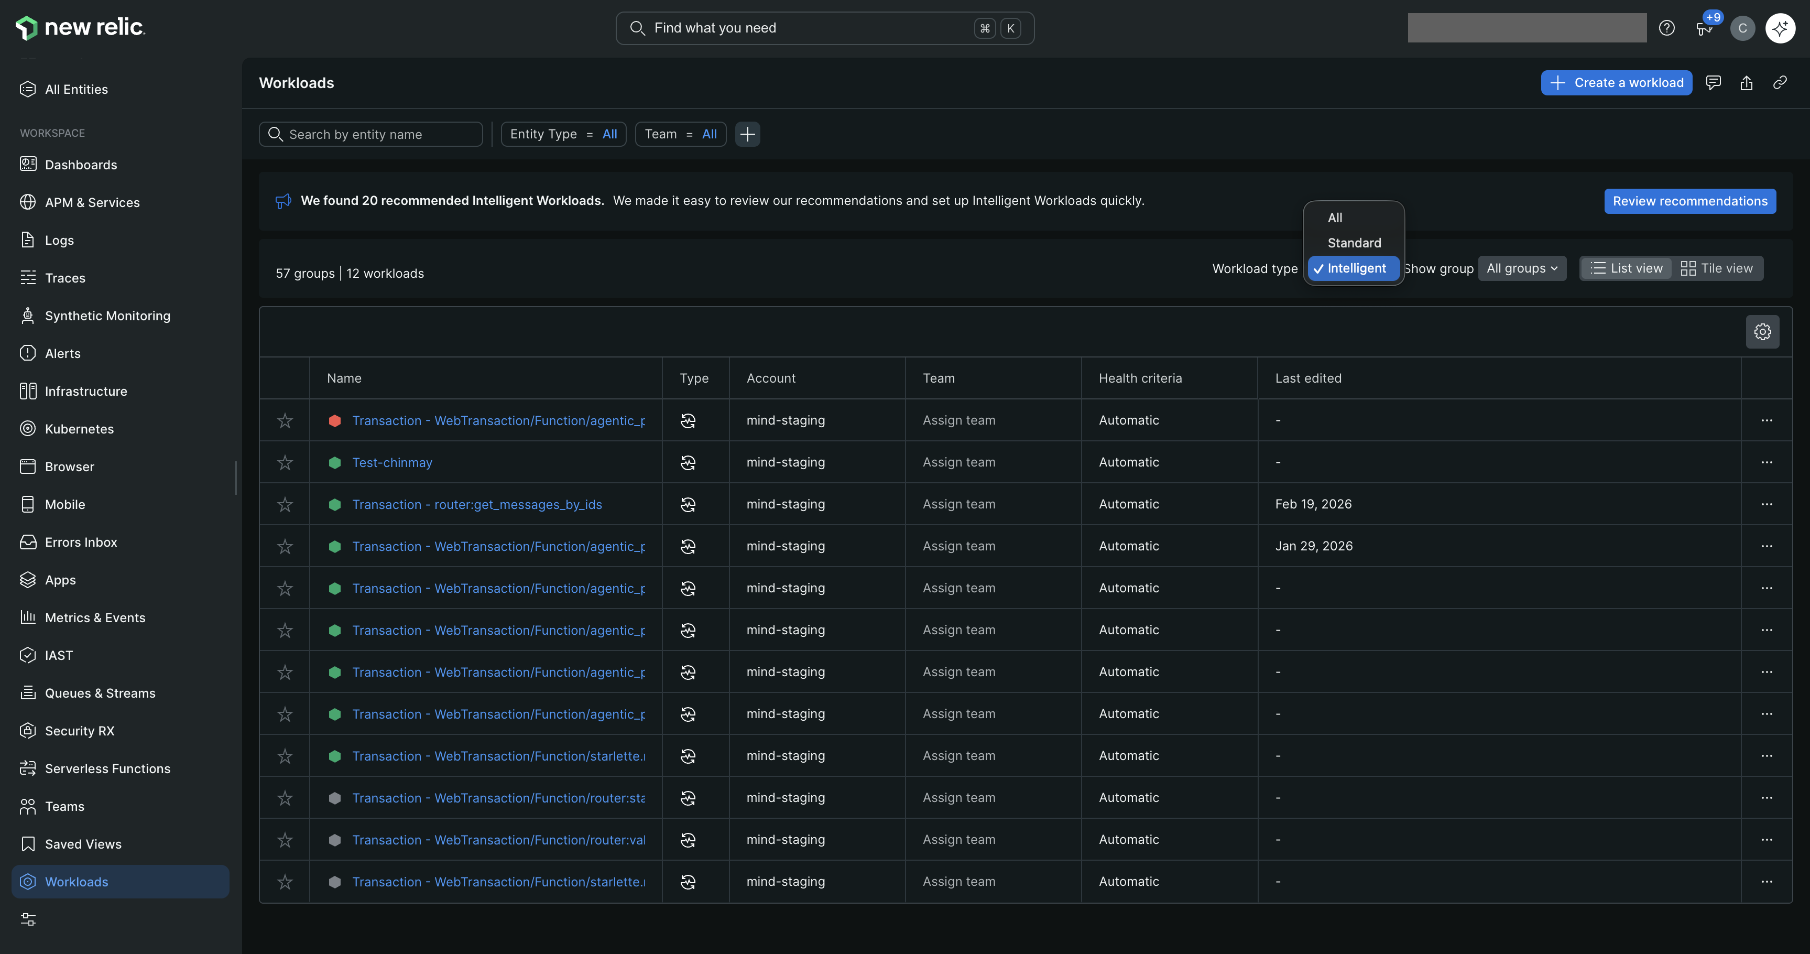Viewport: 1810px width, 954px height.
Task: Open the Logs section in the sidebar
Action: [60, 240]
